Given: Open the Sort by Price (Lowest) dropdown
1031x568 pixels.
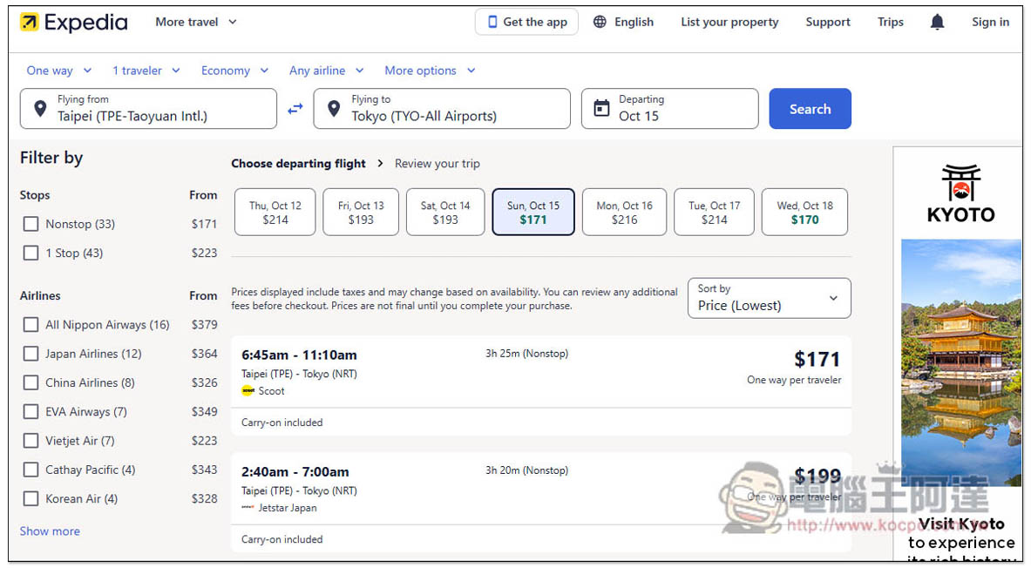Looking at the screenshot, I should pos(769,298).
